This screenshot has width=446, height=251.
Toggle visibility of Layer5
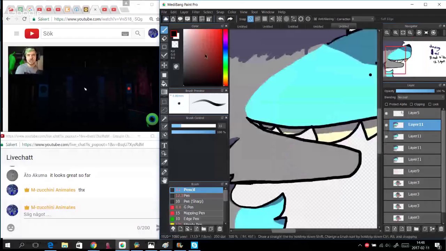386,113
